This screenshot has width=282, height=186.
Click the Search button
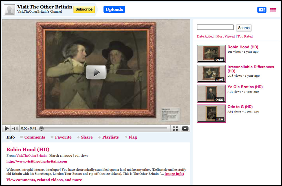click(x=244, y=28)
